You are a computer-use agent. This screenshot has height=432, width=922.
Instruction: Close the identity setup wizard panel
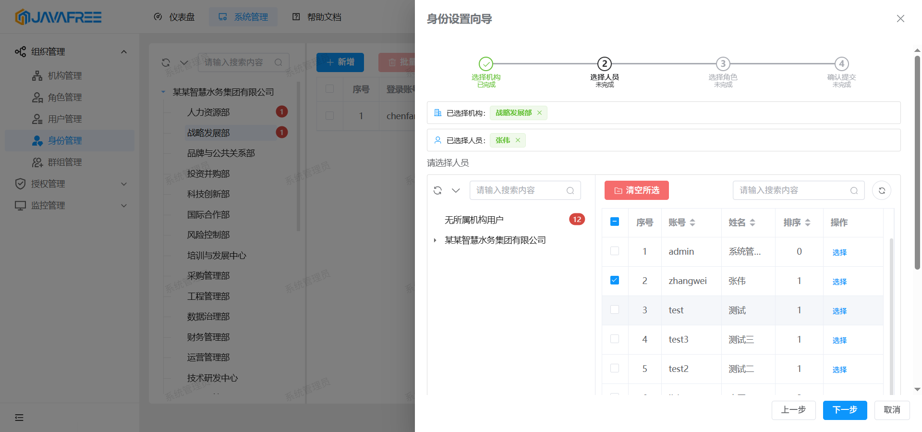coord(900,19)
